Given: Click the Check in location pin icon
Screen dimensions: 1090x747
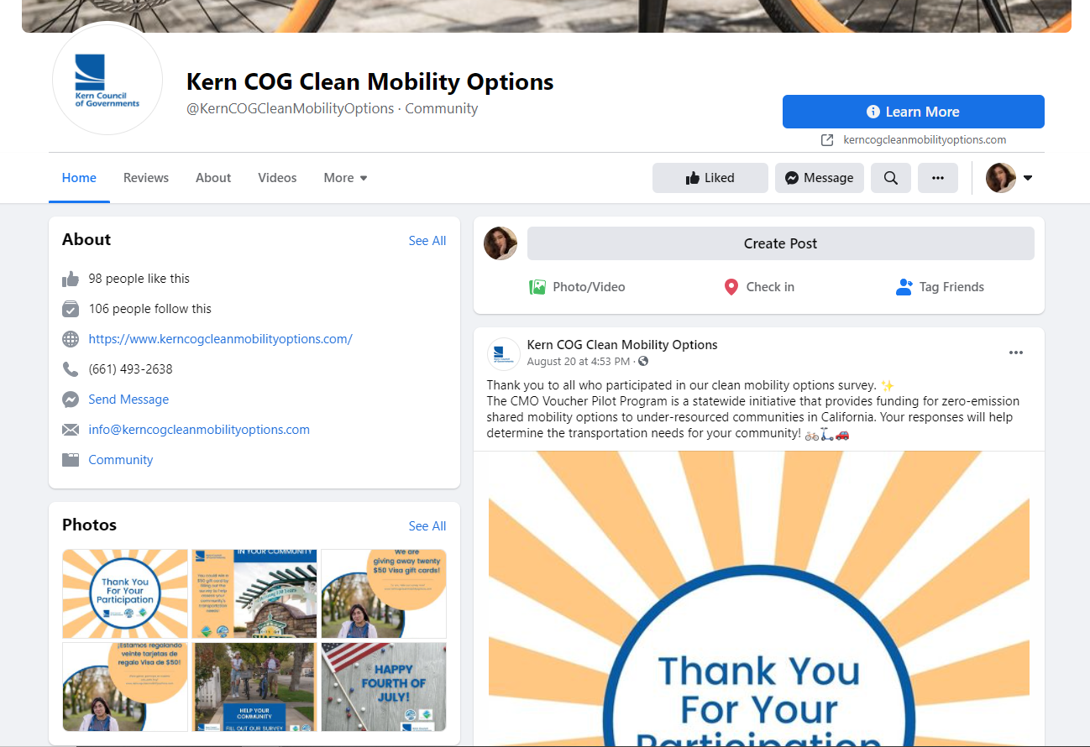Looking at the screenshot, I should (x=731, y=287).
